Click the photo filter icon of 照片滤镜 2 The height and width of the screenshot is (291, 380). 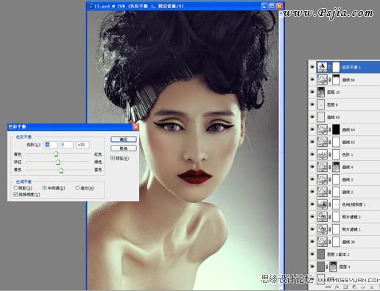[x=322, y=217]
